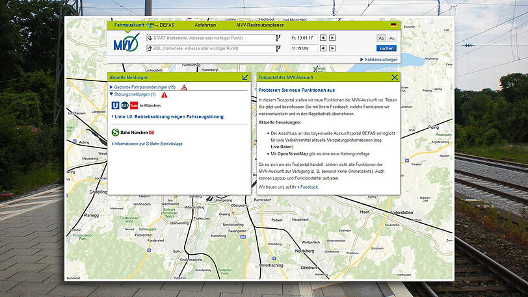Viewport: 528px width, 297px height.
Task: Click the Bahn München label
Action: [x=134, y=133]
